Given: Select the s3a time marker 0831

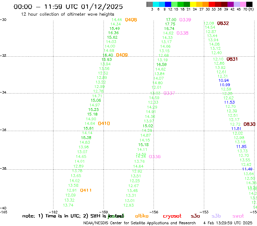Looking at the screenshot, I should [232, 59].
